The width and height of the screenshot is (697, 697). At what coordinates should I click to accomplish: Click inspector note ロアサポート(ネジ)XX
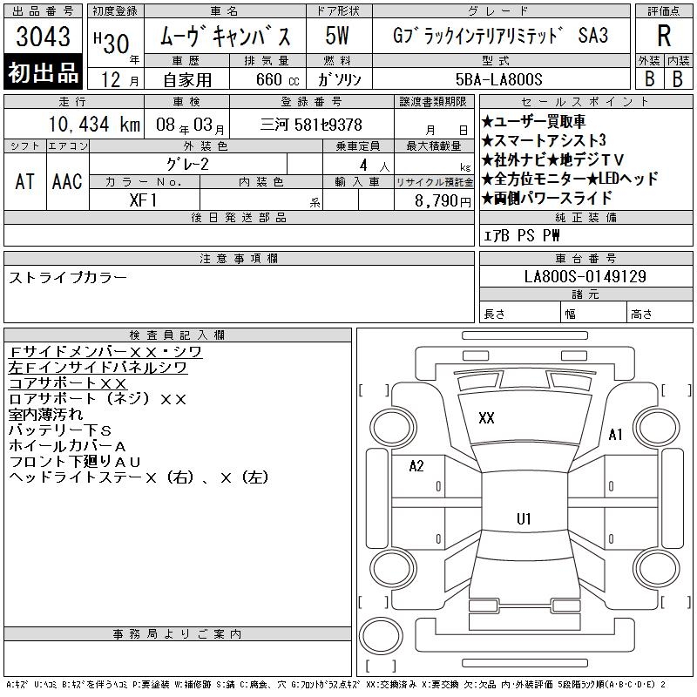click(x=98, y=399)
